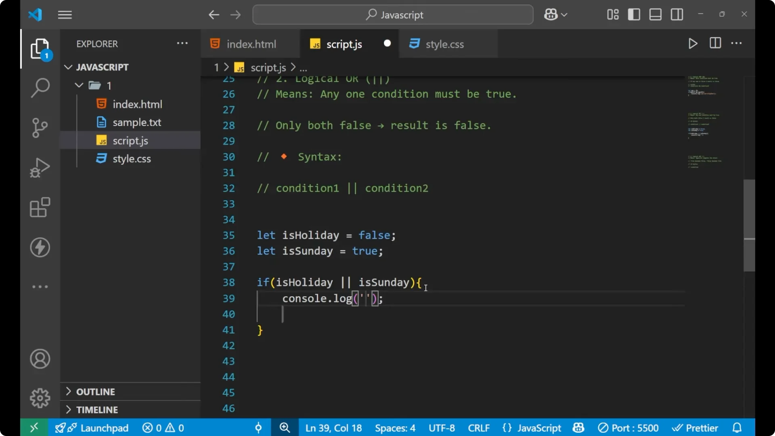The image size is (775, 436).
Task: Open the Extensions view
Action: pyautogui.click(x=40, y=208)
